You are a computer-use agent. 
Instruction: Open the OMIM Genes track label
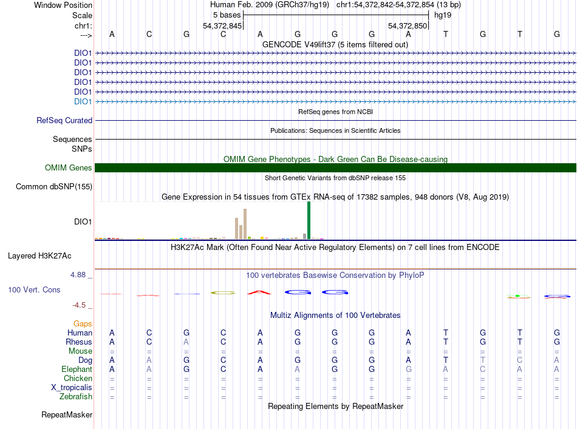coord(68,168)
